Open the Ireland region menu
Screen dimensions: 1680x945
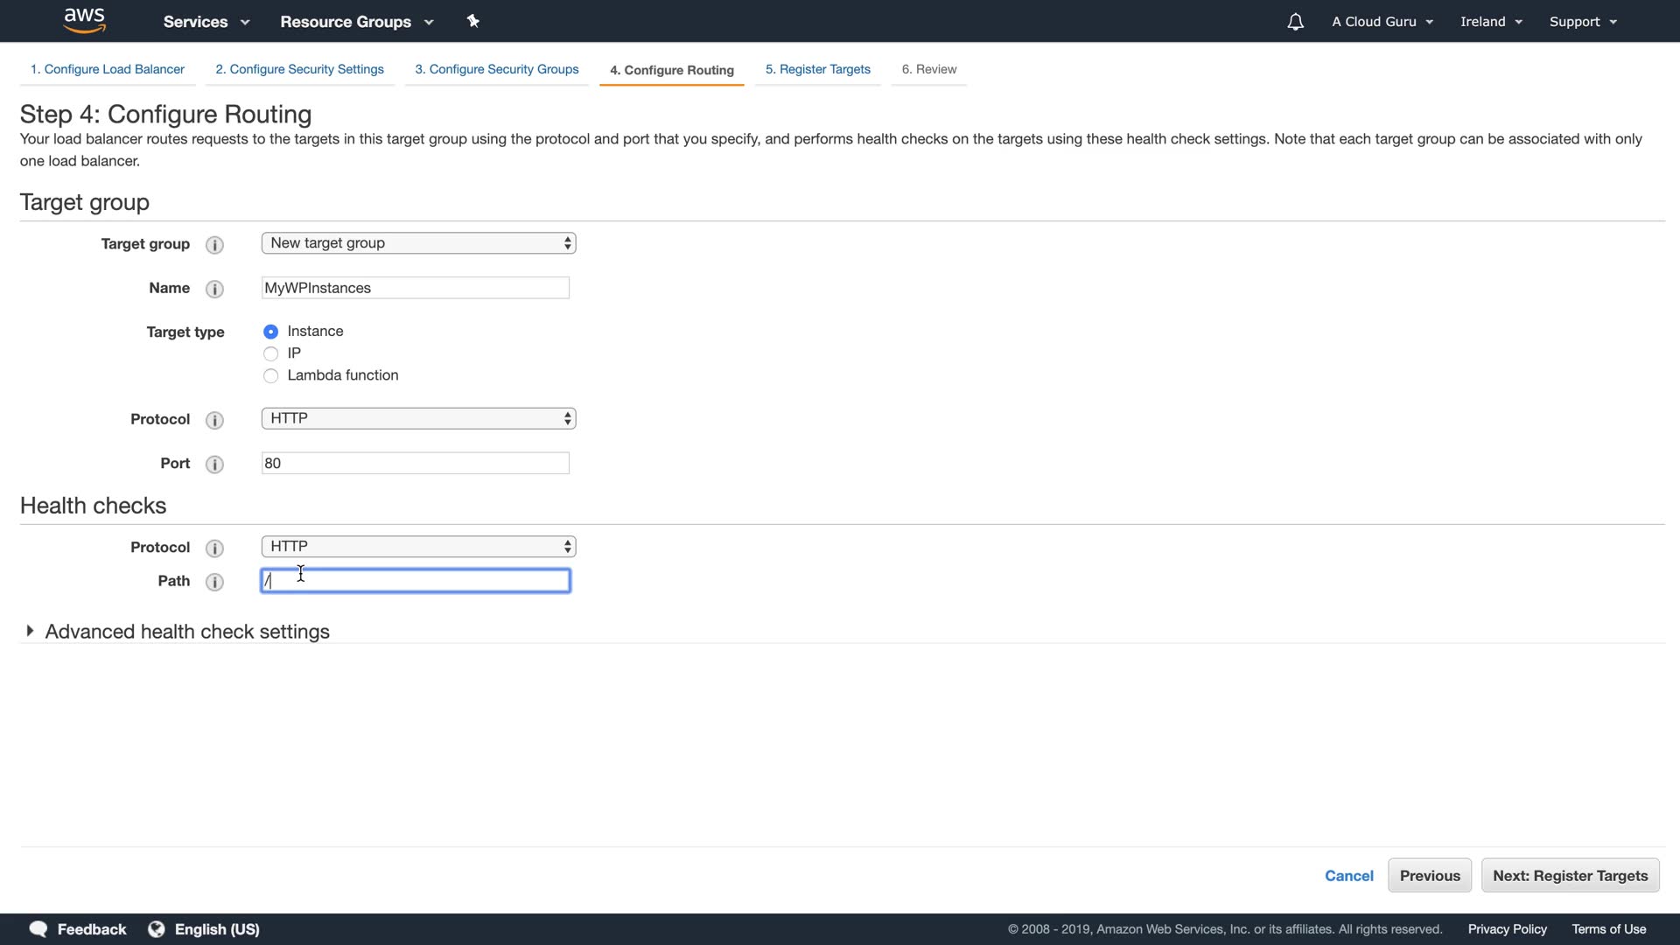[1491, 22]
